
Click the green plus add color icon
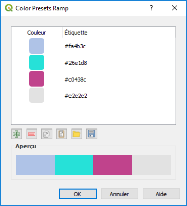(x=17, y=134)
